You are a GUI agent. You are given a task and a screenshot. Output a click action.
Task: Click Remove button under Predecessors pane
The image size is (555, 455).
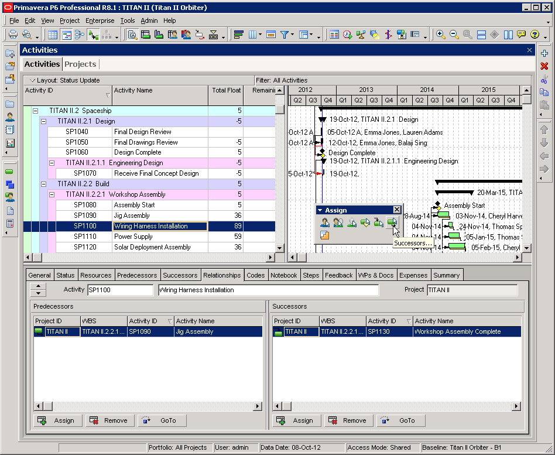click(109, 420)
